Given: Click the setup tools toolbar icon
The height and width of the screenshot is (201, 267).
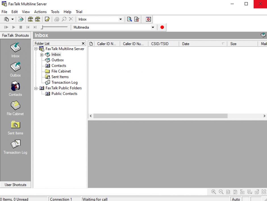Looking at the screenshot, I should click(x=137, y=19).
